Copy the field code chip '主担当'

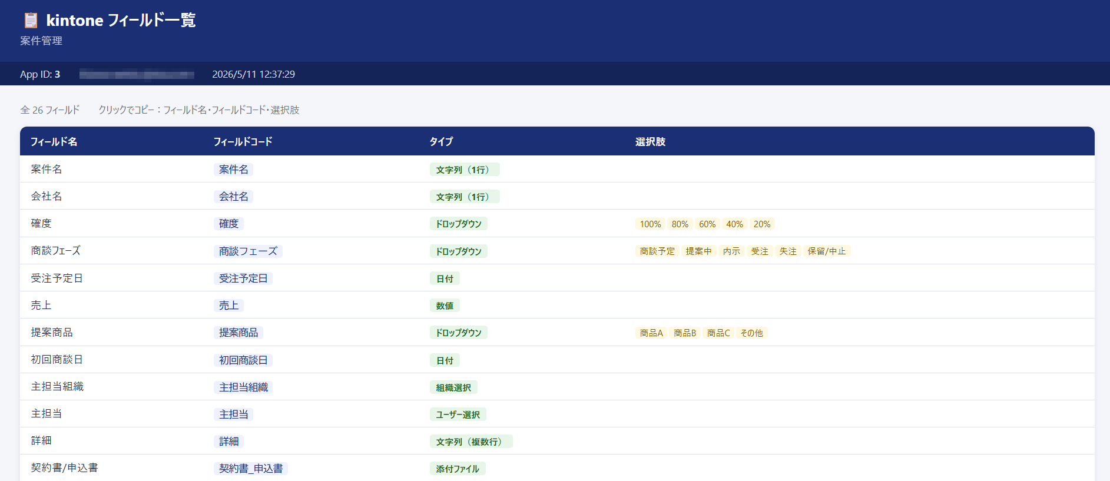(234, 414)
